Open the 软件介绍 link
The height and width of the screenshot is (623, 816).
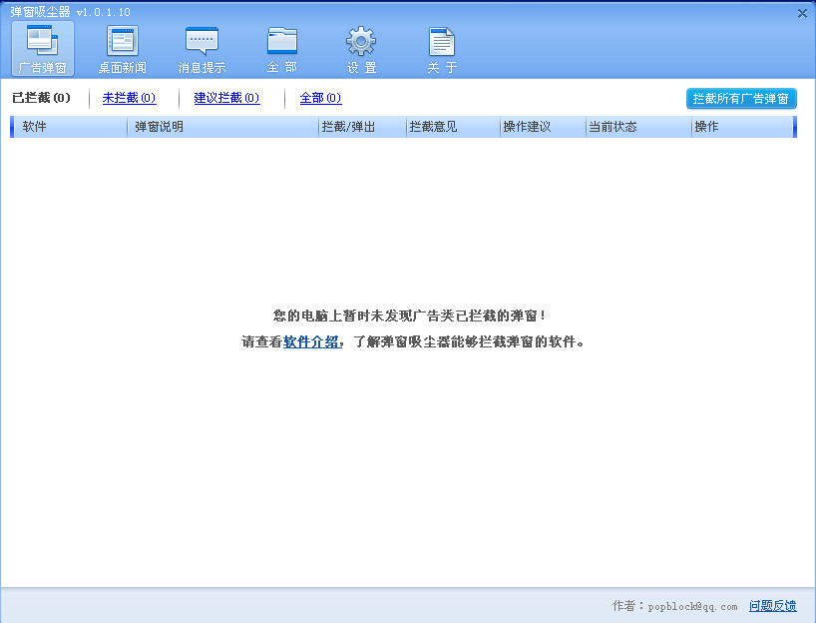310,342
